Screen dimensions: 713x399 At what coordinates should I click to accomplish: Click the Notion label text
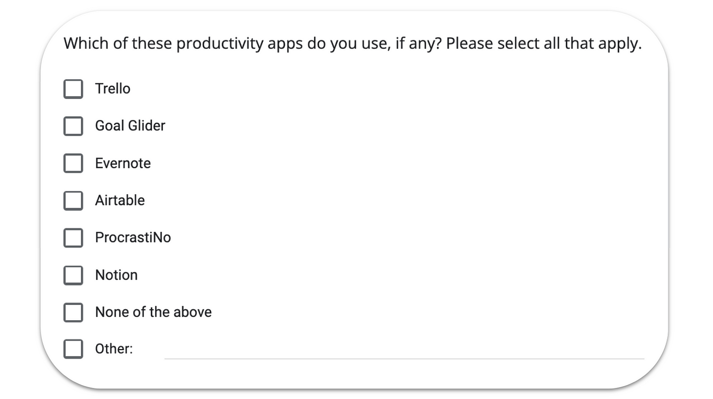116,275
